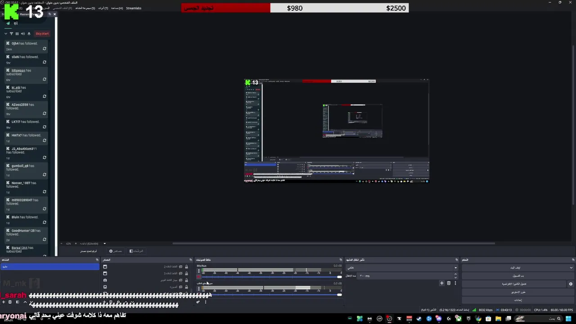Viewport: 576px width, 324px height.
Task: Collapse the Streamlabs toolbar chevron
Action: [6, 34]
